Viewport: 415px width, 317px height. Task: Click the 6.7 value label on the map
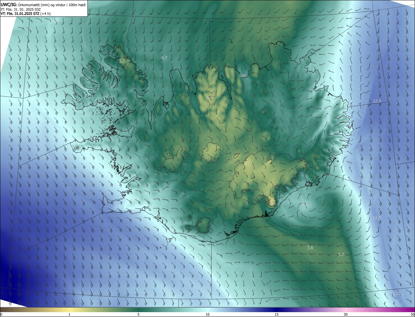tap(164, 58)
